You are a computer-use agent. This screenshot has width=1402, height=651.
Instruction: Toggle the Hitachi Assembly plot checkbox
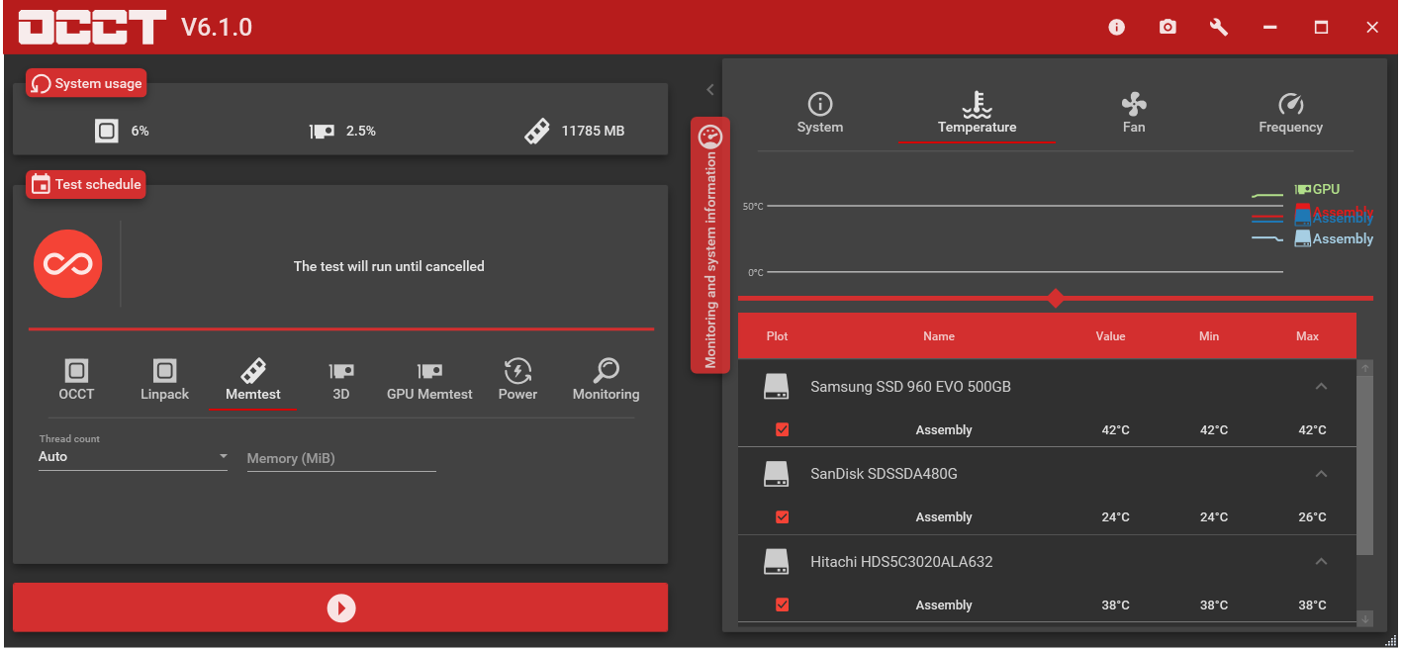pyautogui.click(x=782, y=604)
